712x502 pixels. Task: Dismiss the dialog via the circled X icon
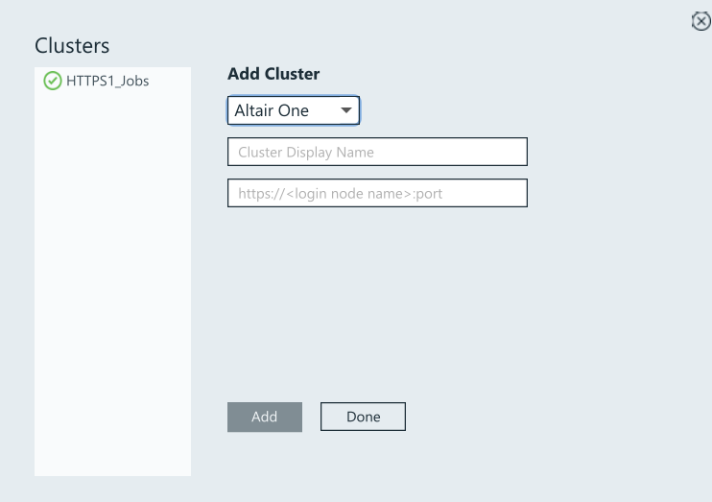[x=700, y=21]
